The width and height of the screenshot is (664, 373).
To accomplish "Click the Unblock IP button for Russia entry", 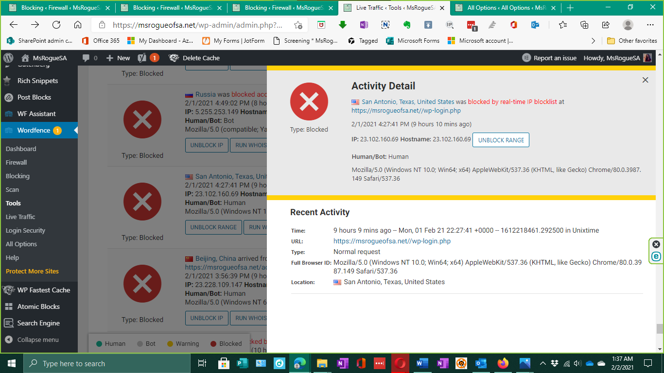I will [x=207, y=145].
